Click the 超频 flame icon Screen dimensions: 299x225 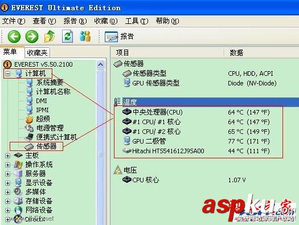tap(30, 119)
